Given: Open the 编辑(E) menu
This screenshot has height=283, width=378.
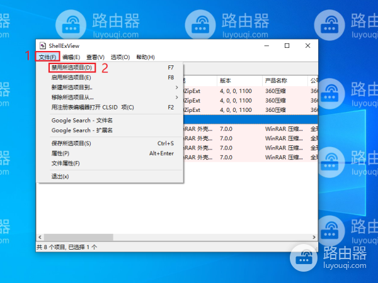Looking at the screenshot, I should coord(71,57).
